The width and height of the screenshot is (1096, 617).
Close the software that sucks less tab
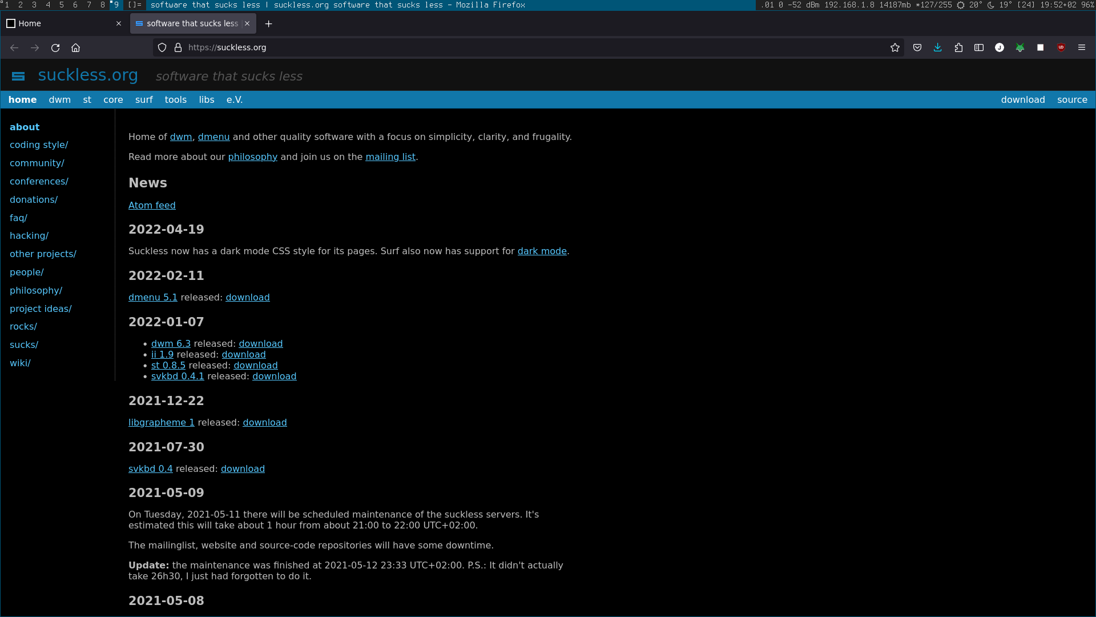click(x=247, y=24)
